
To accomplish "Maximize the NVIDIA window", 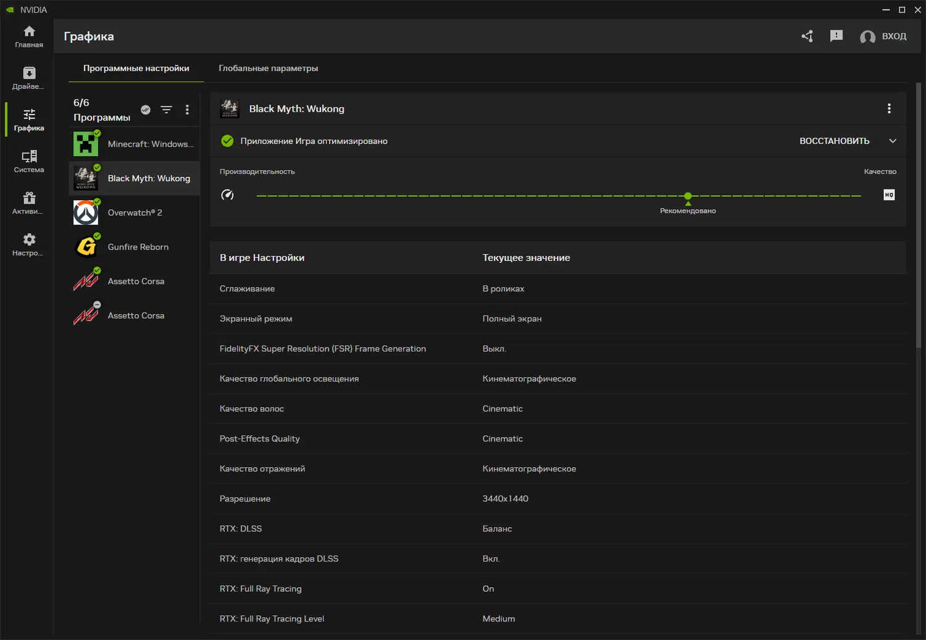I will pos(902,10).
